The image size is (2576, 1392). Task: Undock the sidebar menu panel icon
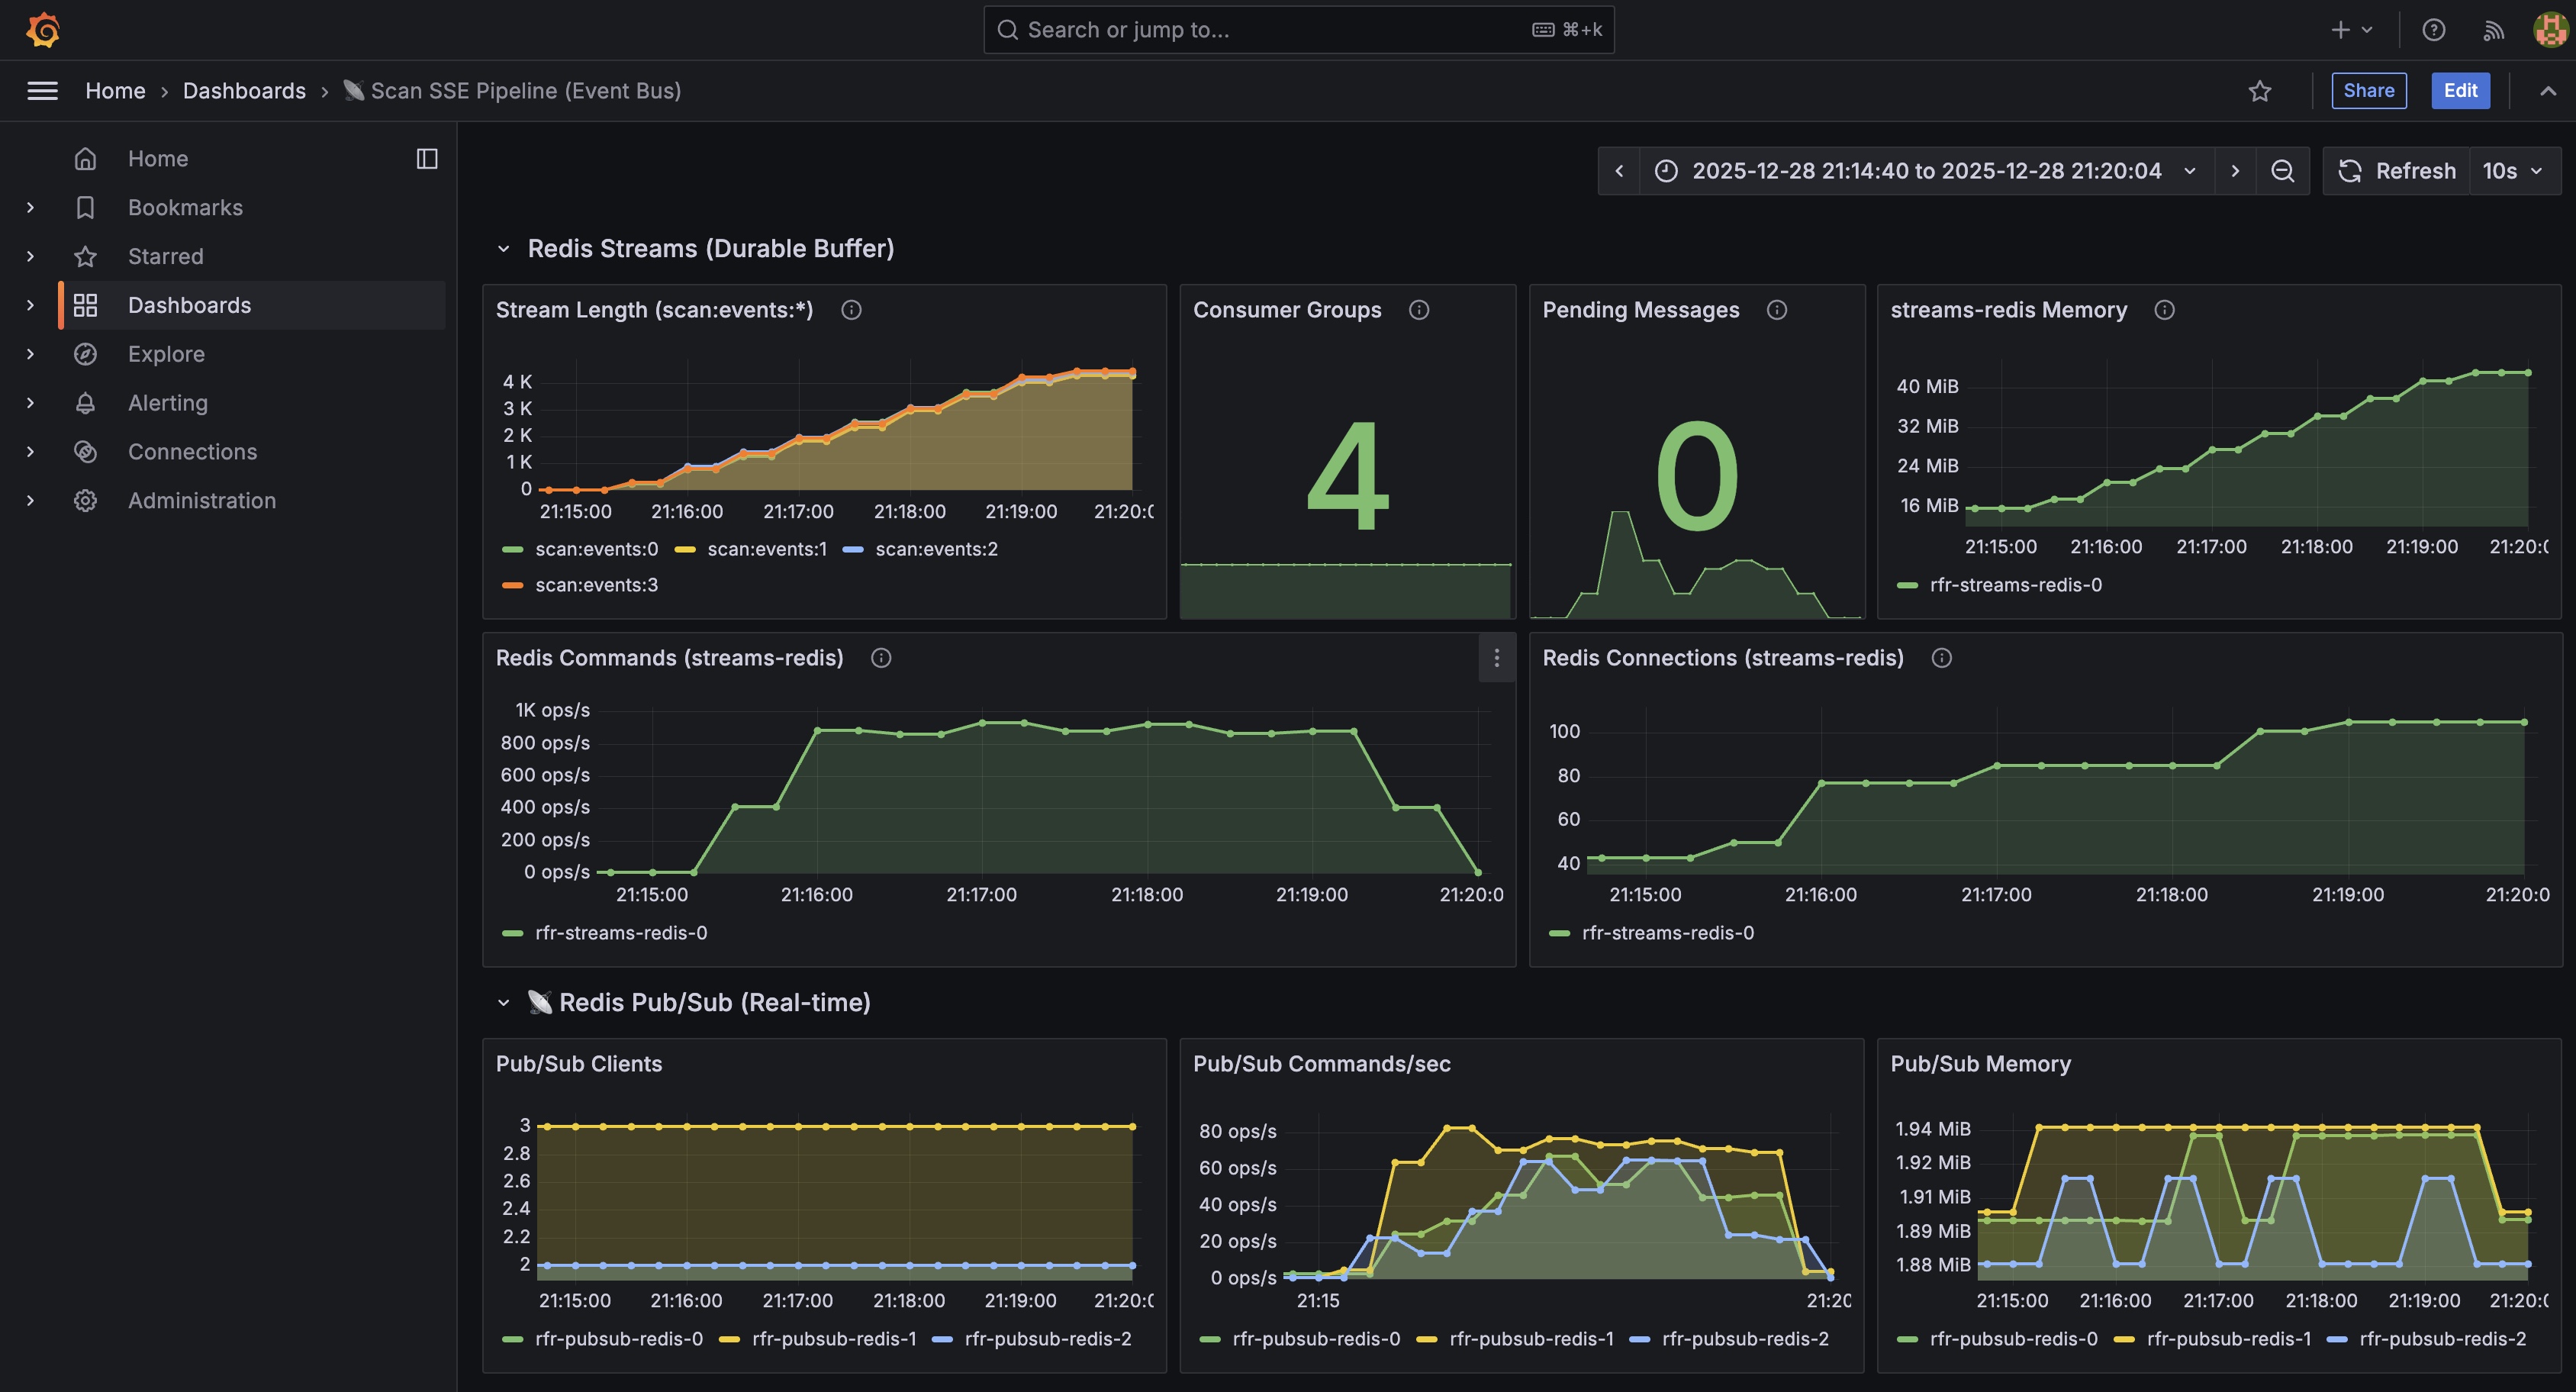[427, 159]
